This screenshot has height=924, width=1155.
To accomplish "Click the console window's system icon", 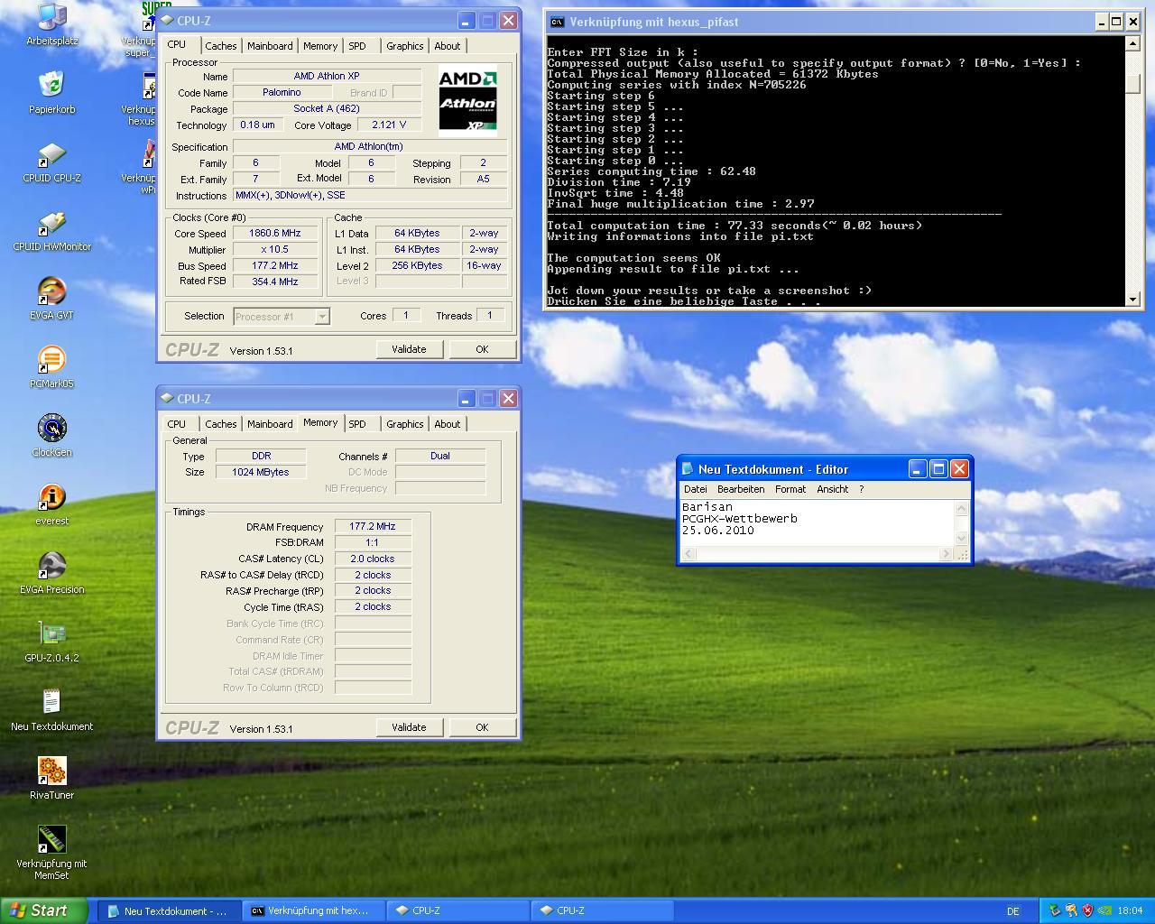I will (x=558, y=22).
